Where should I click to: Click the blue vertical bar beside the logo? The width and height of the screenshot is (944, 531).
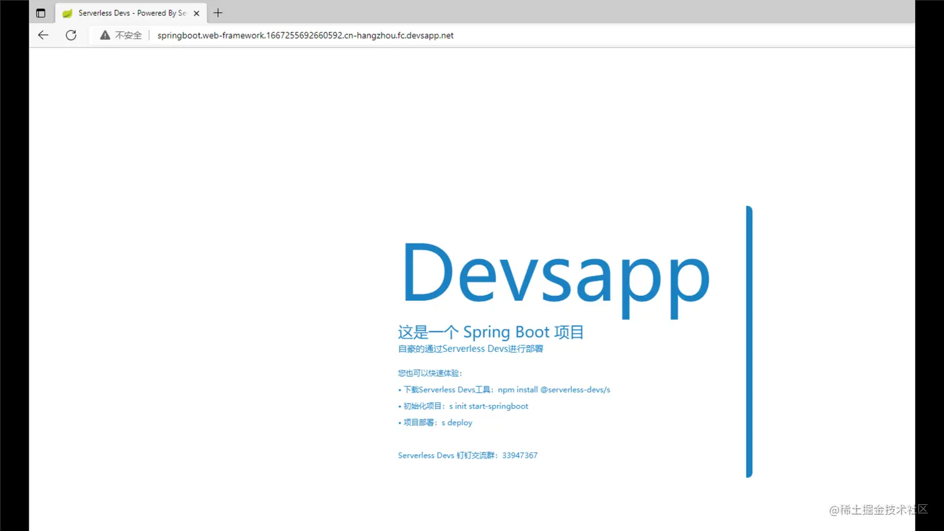tap(749, 341)
